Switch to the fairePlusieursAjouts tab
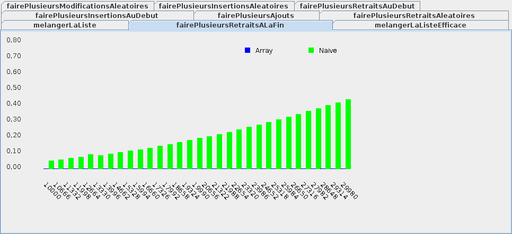This screenshot has height=234, width=512. point(256,15)
